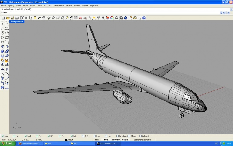This screenshot has width=233, height=146.
Task: Toggle Orto mode in status bar
Action: 106,140
